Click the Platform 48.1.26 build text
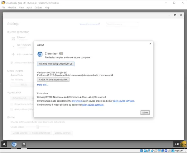 75,75
